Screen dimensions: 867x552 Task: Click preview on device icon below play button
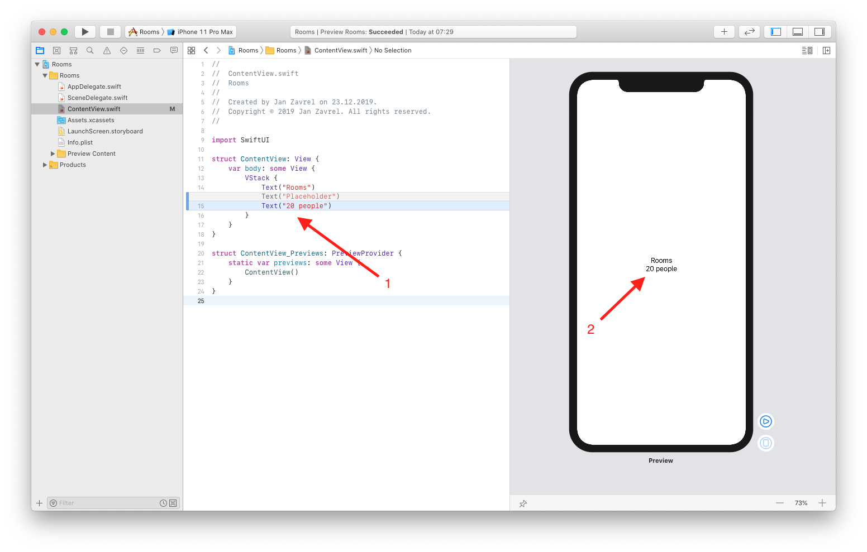point(765,443)
